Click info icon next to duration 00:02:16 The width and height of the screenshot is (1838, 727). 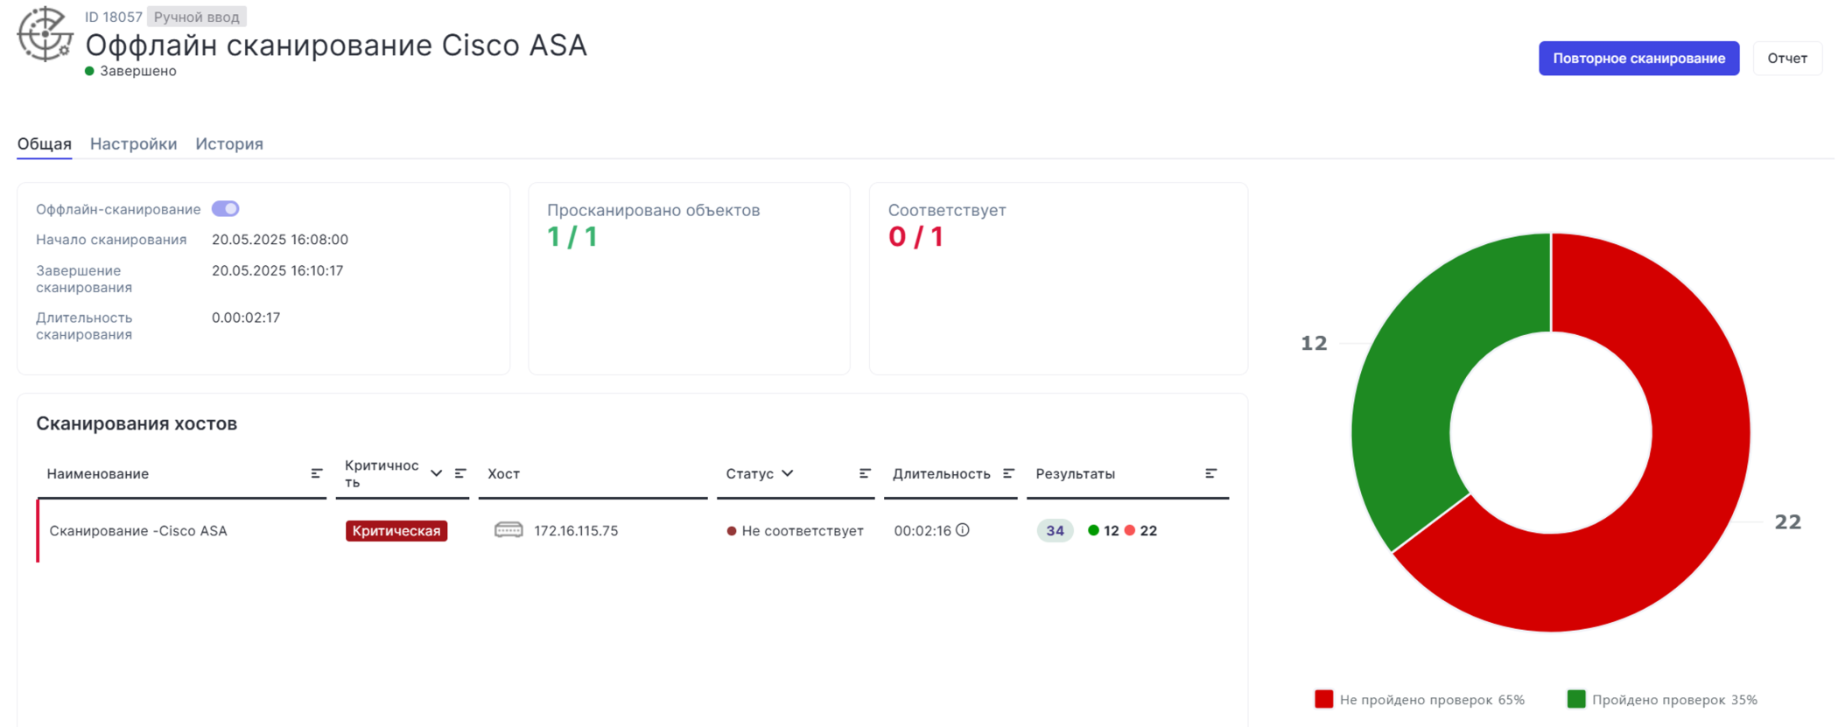(963, 530)
